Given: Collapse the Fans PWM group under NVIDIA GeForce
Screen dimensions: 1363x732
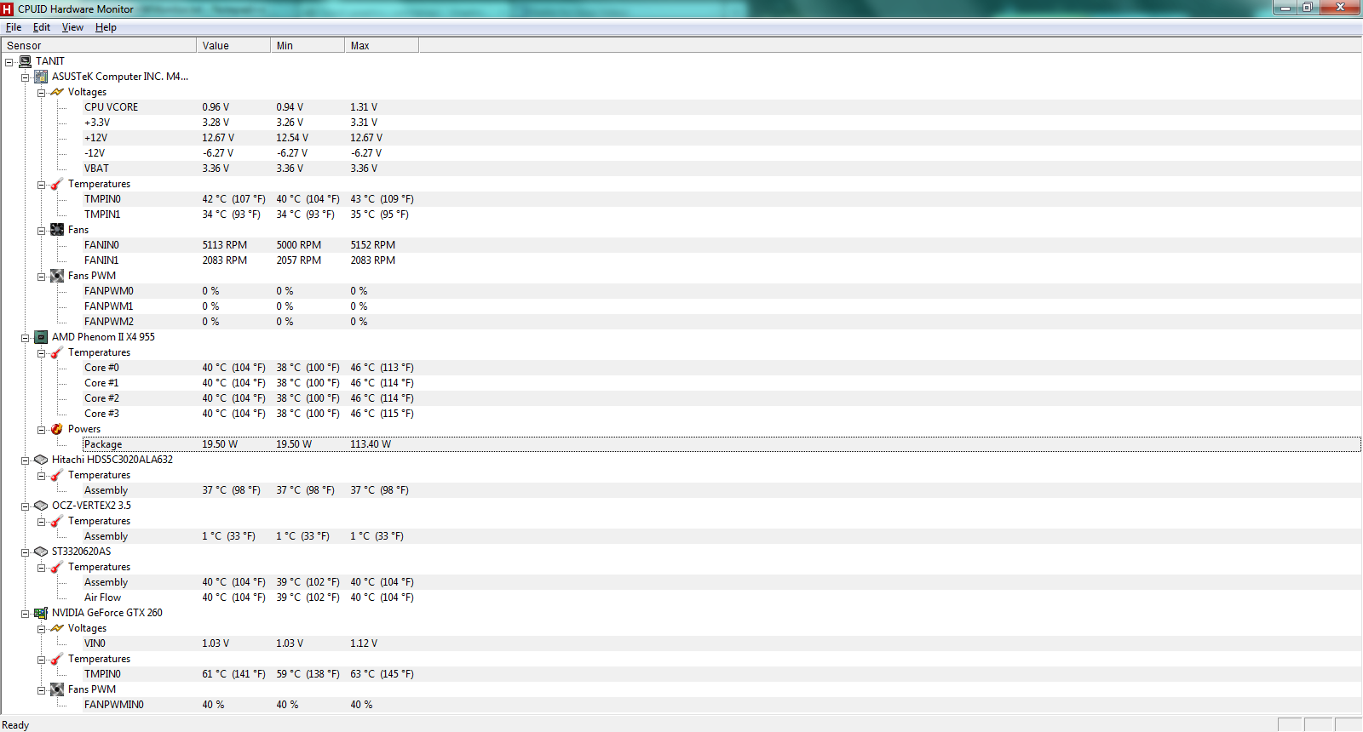Looking at the screenshot, I should [41, 690].
